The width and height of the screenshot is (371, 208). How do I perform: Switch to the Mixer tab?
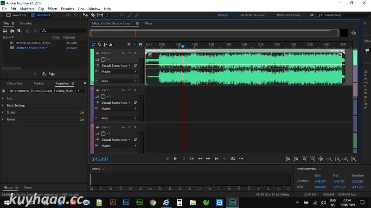coord(148,24)
